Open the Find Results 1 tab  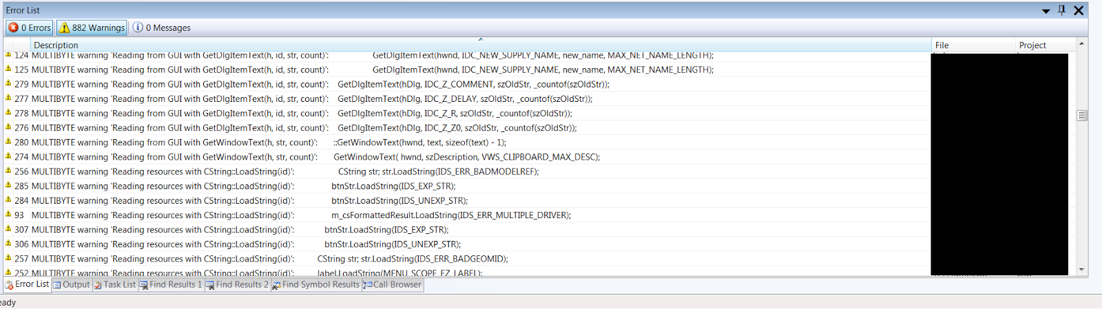[x=171, y=284]
